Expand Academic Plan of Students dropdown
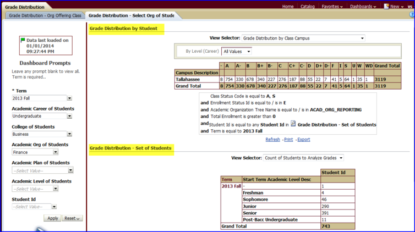415x232 pixels. (70, 170)
